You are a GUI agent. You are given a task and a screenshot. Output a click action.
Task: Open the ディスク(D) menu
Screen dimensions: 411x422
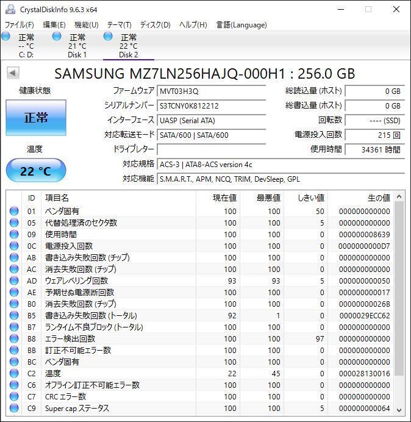coord(155,25)
